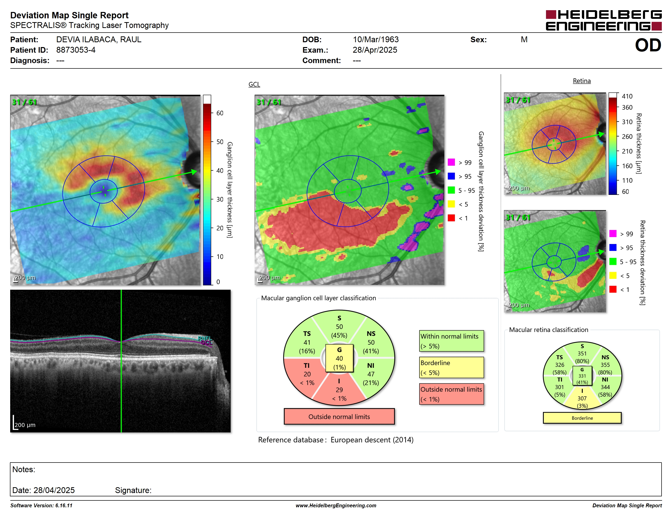The image size is (672, 519).
Task: Click exam date 28/Apr/2025
Action: [375, 50]
